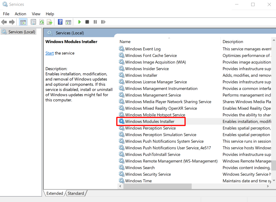
Task: Click the Refresh toolbar icon
Action: 42,22
